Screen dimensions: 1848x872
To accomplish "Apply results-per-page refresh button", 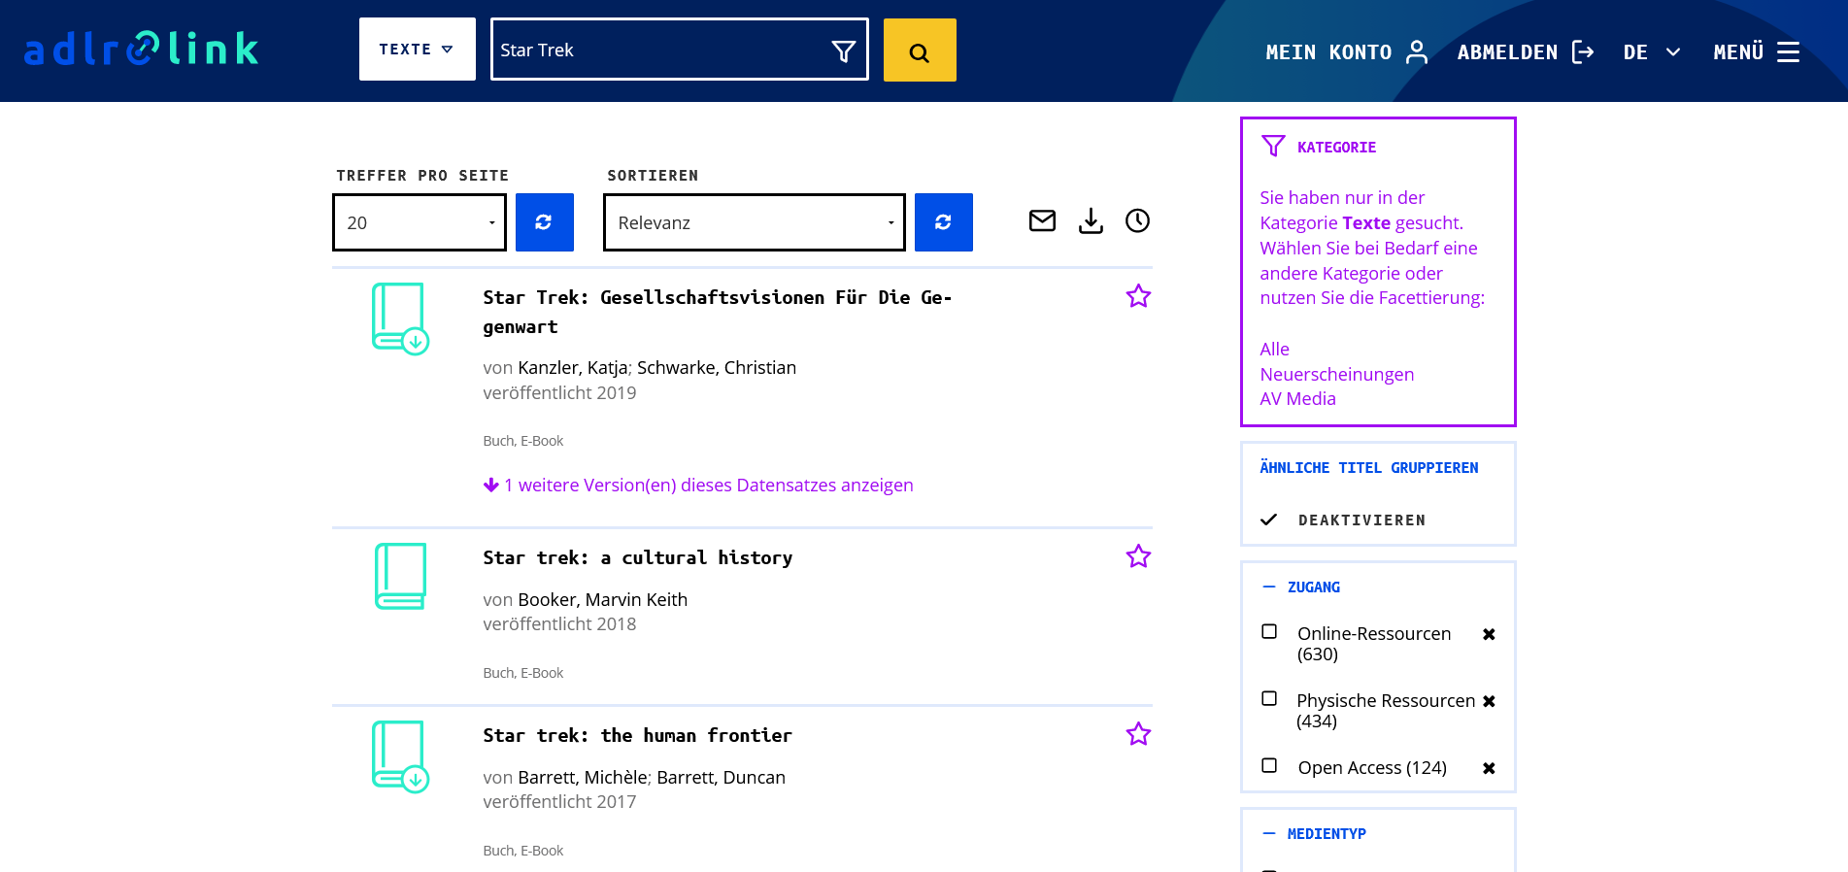I will pyautogui.click(x=545, y=222).
